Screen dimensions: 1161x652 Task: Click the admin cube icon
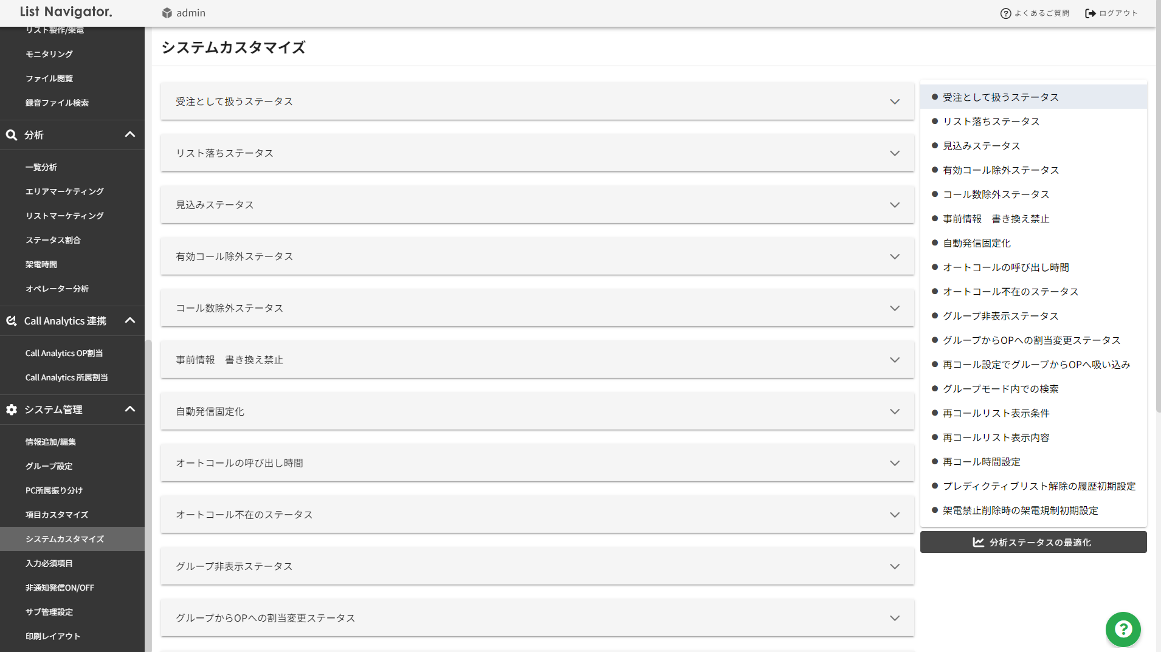[x=167, y=13]
